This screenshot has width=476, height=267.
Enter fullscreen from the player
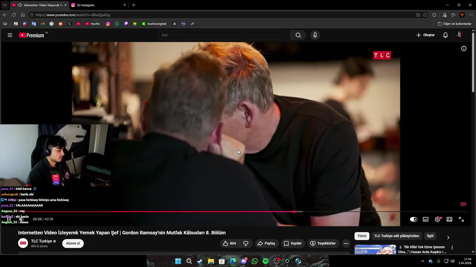point(461,219)
